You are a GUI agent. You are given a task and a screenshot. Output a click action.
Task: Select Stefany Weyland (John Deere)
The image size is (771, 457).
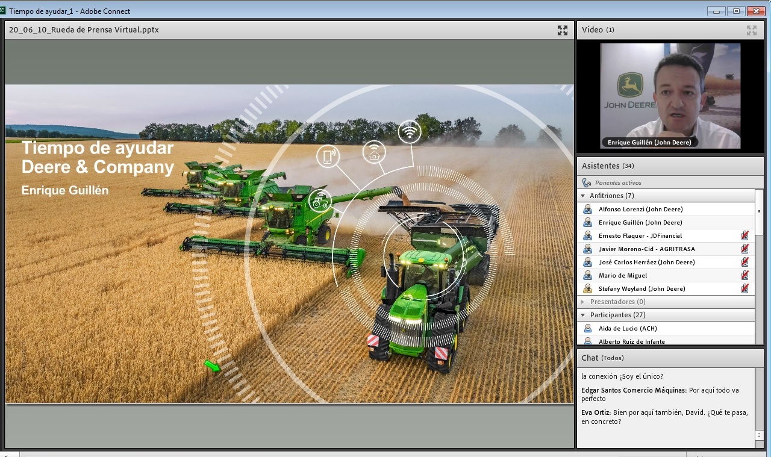click(x=666, y=289)
